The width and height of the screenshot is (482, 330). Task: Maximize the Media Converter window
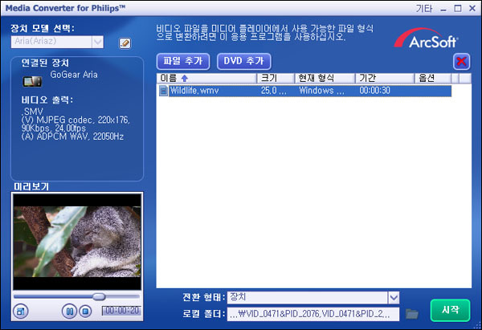(458, 9)
